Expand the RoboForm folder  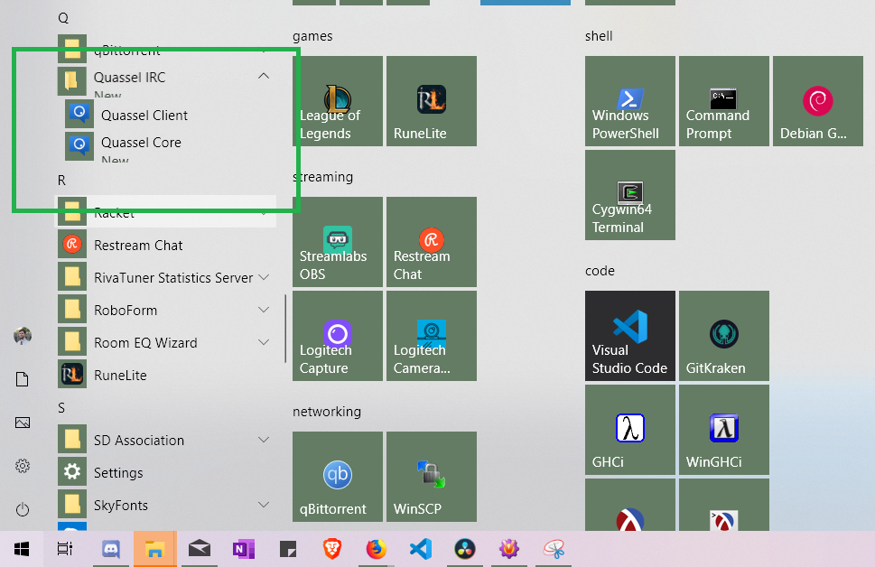point(167,310)
